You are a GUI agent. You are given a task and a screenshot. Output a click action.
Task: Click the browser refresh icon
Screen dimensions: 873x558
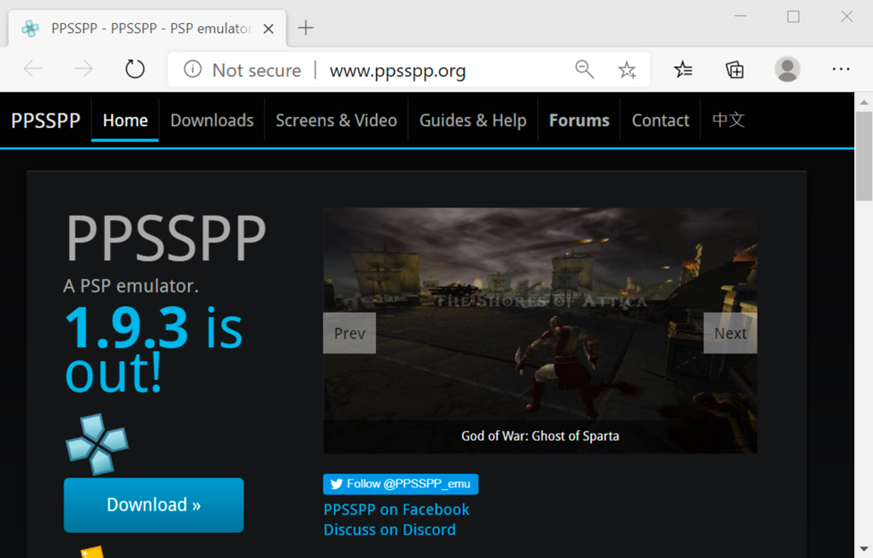[134, 70]
